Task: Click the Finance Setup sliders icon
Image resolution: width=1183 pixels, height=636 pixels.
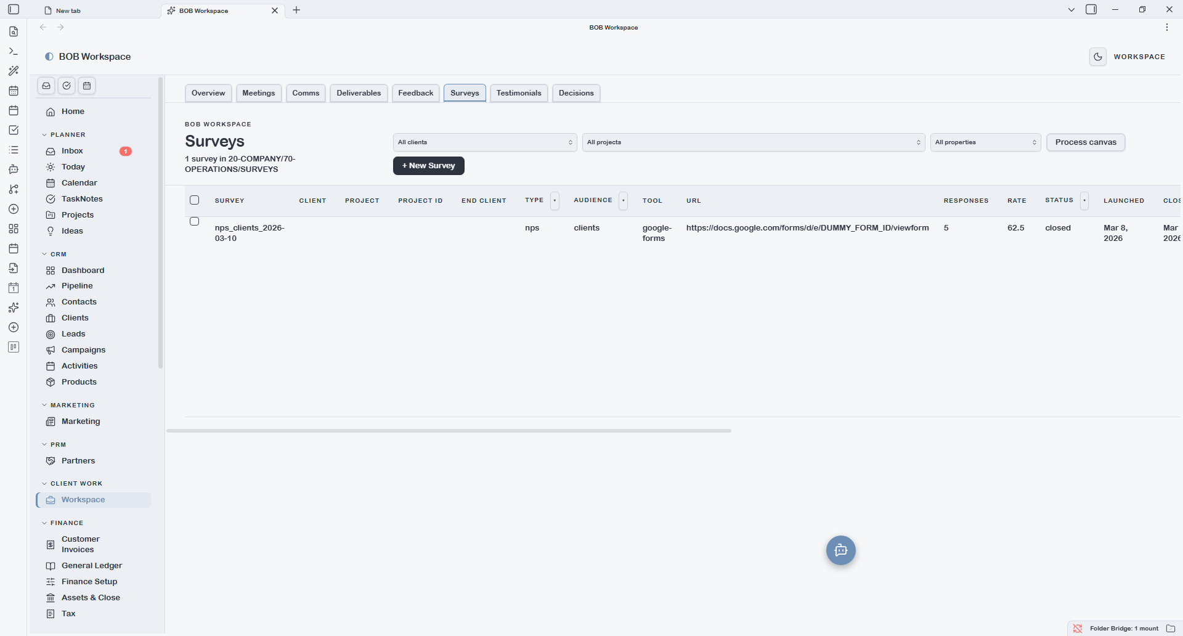Action: click(51, 582)
